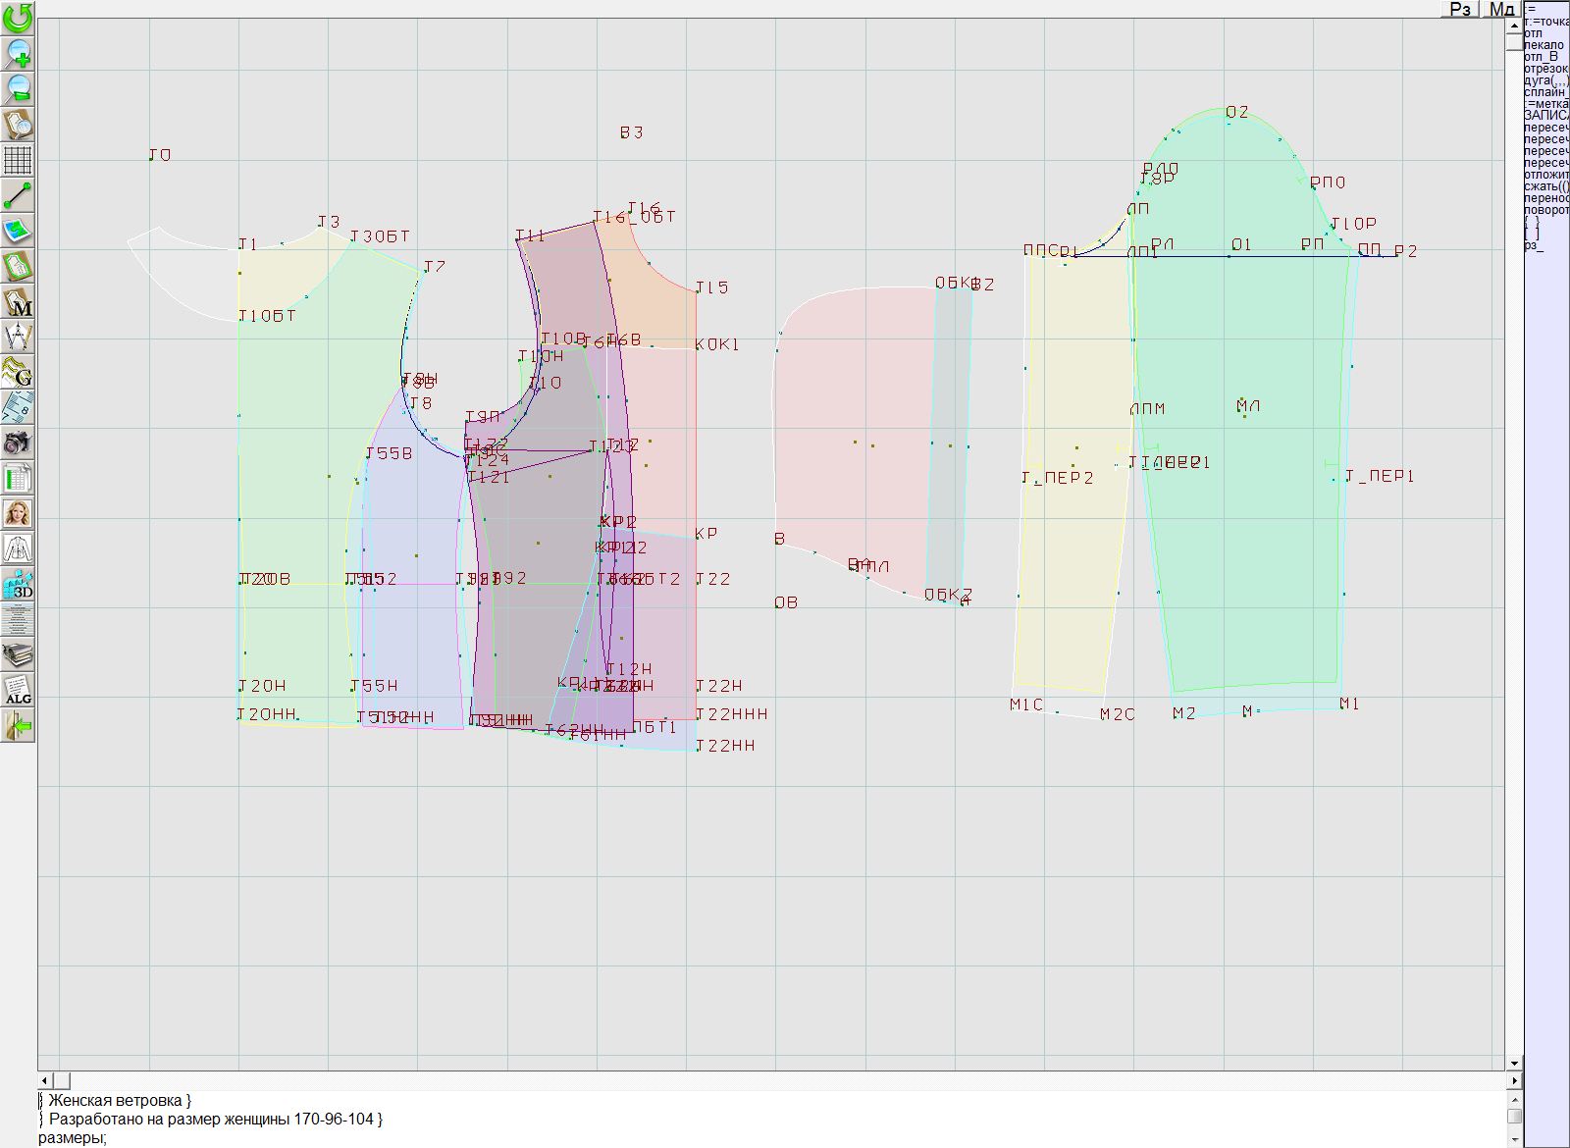The height and width of the screenshot is (1148, 1570).
Task: Click canvas vertical scrollbar up arrow
Action: point(1514,26)
